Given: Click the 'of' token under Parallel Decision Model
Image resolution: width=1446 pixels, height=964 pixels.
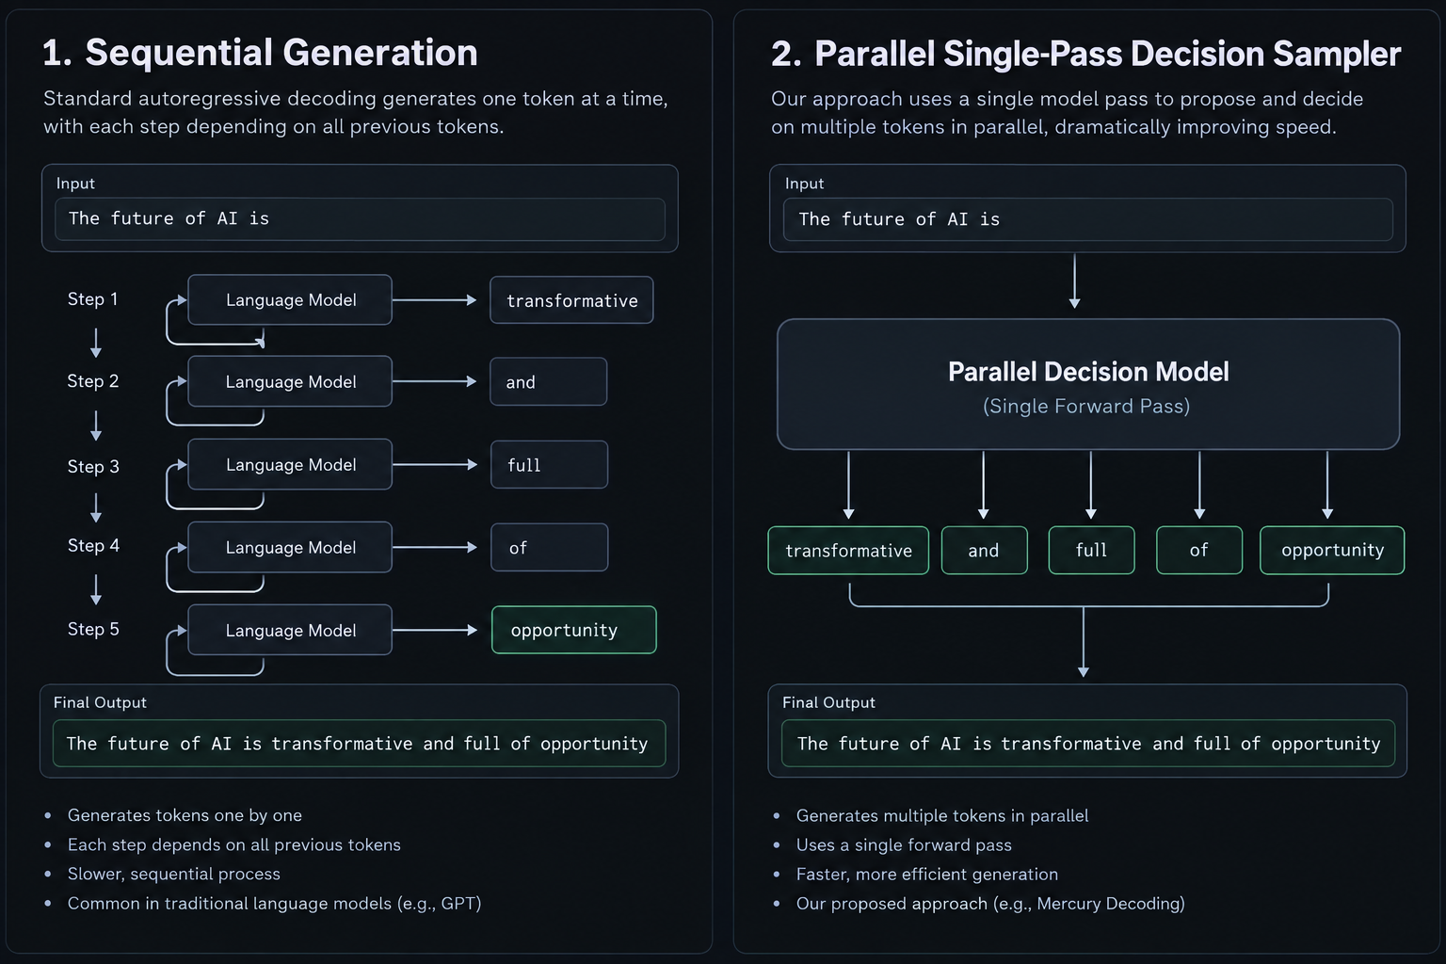Looking at the screenshot, I should 1198,550.
